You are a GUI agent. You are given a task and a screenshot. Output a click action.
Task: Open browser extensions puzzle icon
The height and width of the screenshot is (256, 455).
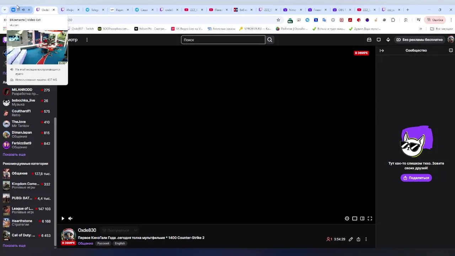393,20
